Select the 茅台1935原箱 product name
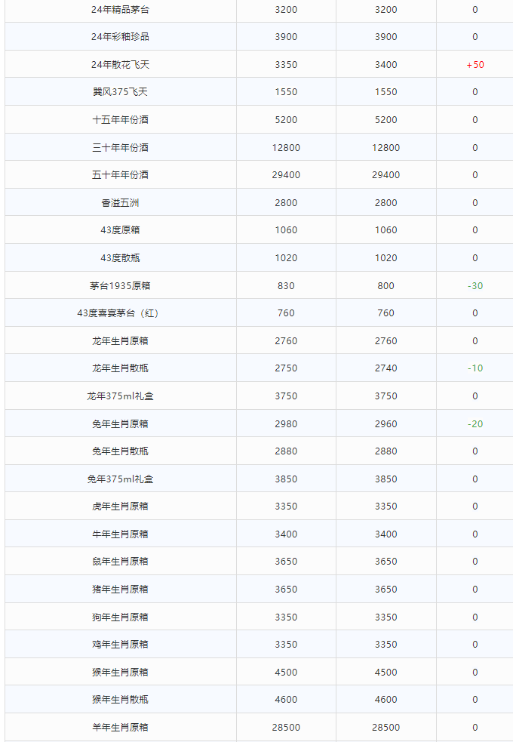The image size is (513, 742). point(120,286)
